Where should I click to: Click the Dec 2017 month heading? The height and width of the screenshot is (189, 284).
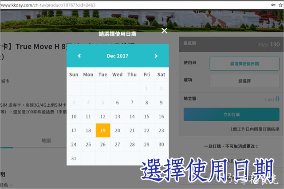(x=117, y=56)
